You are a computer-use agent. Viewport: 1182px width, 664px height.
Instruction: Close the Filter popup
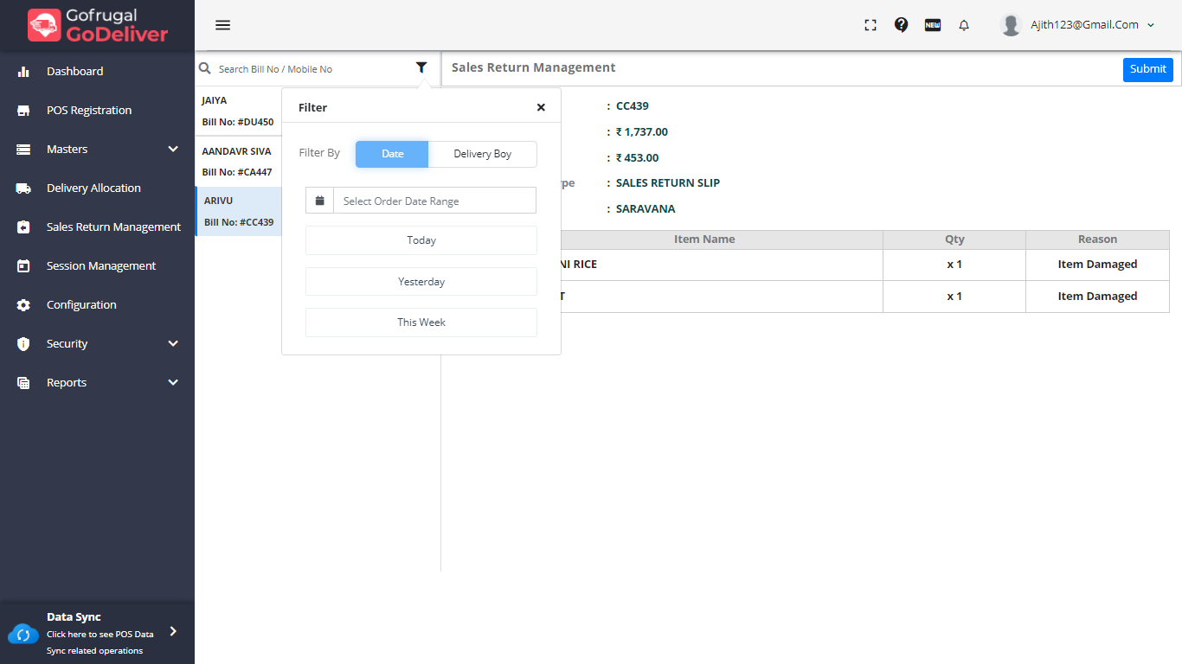tap(541, 107)
